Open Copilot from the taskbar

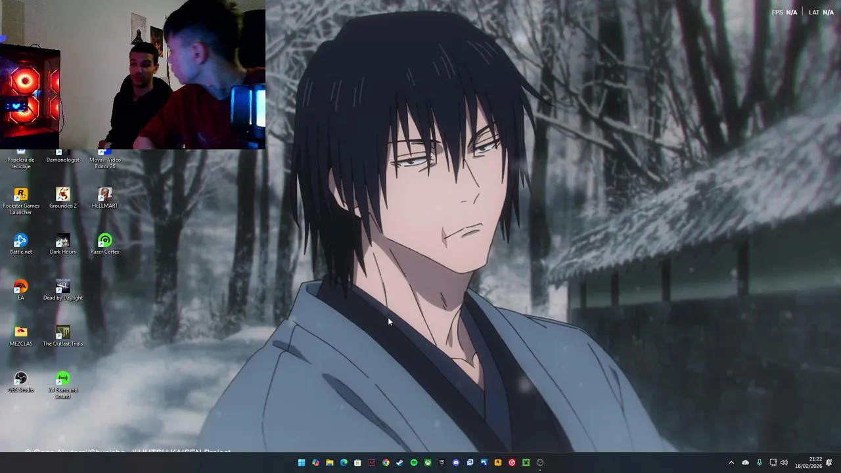tap(315, 462)
